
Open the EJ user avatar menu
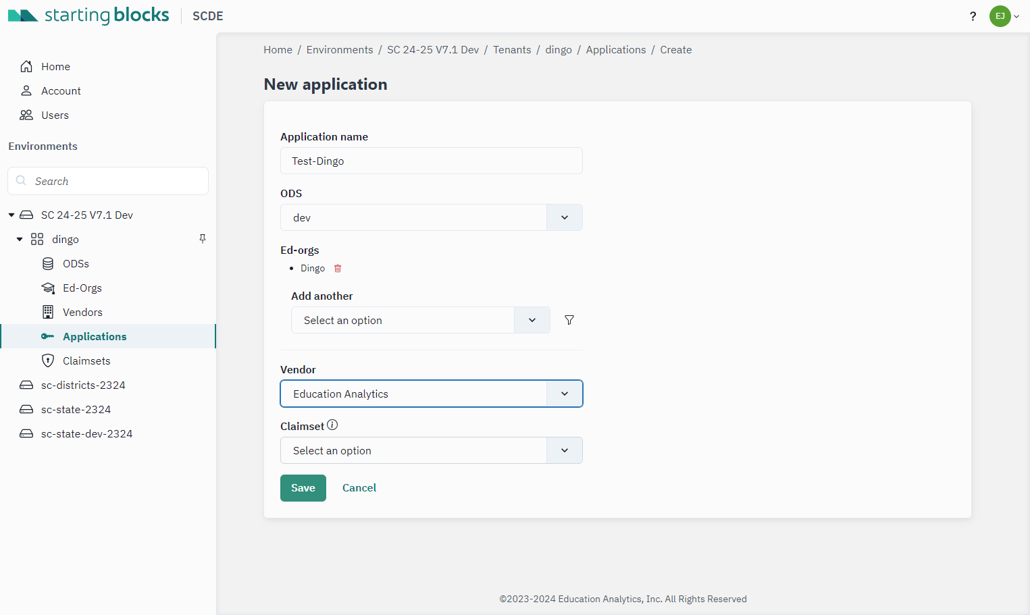[1004, 16]
